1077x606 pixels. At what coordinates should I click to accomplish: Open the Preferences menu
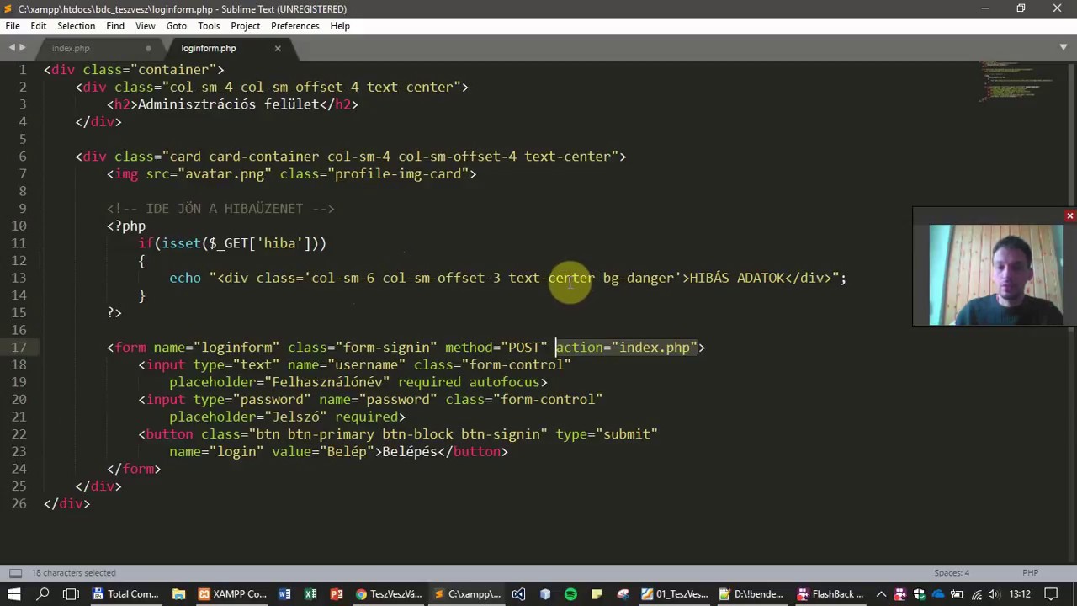(x=295, y=26)
